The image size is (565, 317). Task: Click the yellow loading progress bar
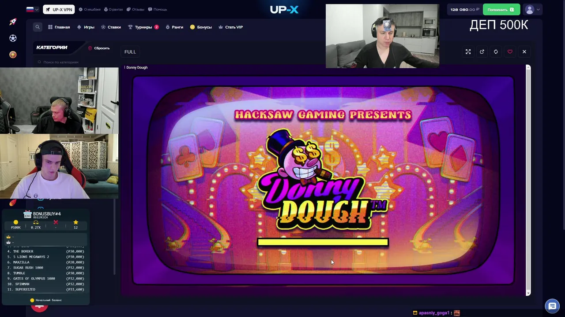pos(323,243)
